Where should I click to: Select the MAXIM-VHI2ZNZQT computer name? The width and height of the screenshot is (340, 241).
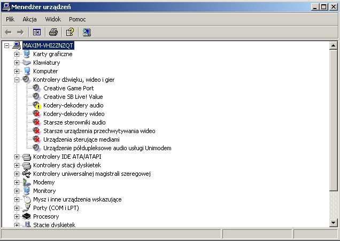48,45
